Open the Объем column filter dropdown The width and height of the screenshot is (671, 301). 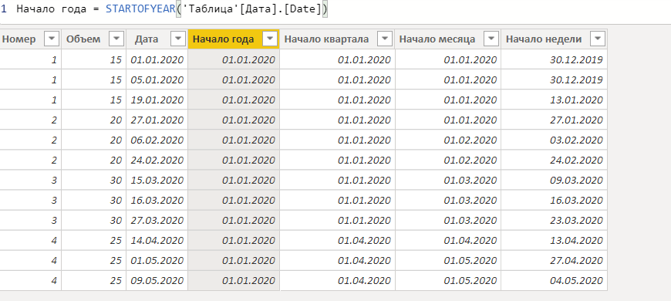tap(116, 39)
